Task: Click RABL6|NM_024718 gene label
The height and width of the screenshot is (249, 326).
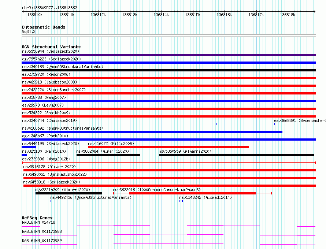Action: (x=38, y=222)
